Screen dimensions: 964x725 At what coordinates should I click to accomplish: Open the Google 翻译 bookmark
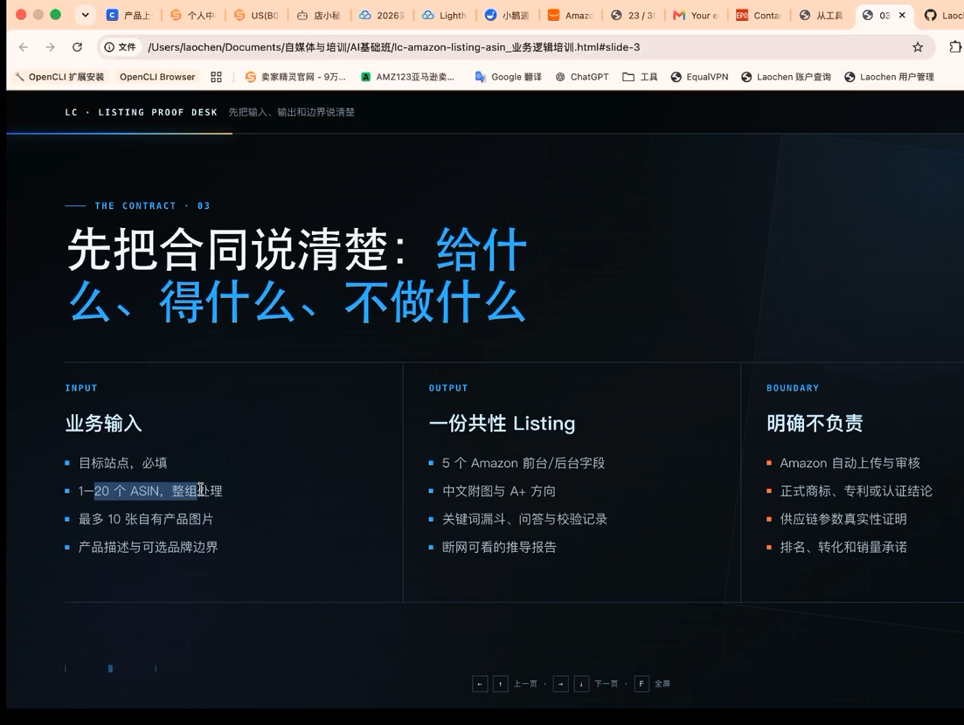click(509, 77)
